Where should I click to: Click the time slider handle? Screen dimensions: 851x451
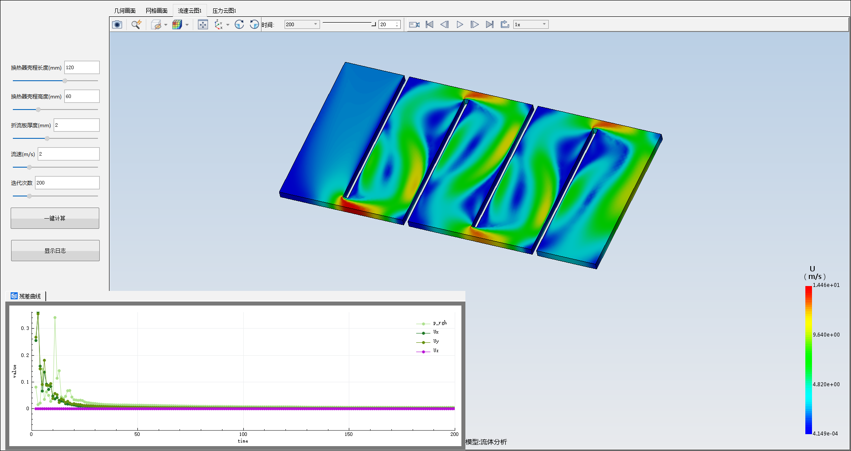pyautogui.click(x=374, y=24)
